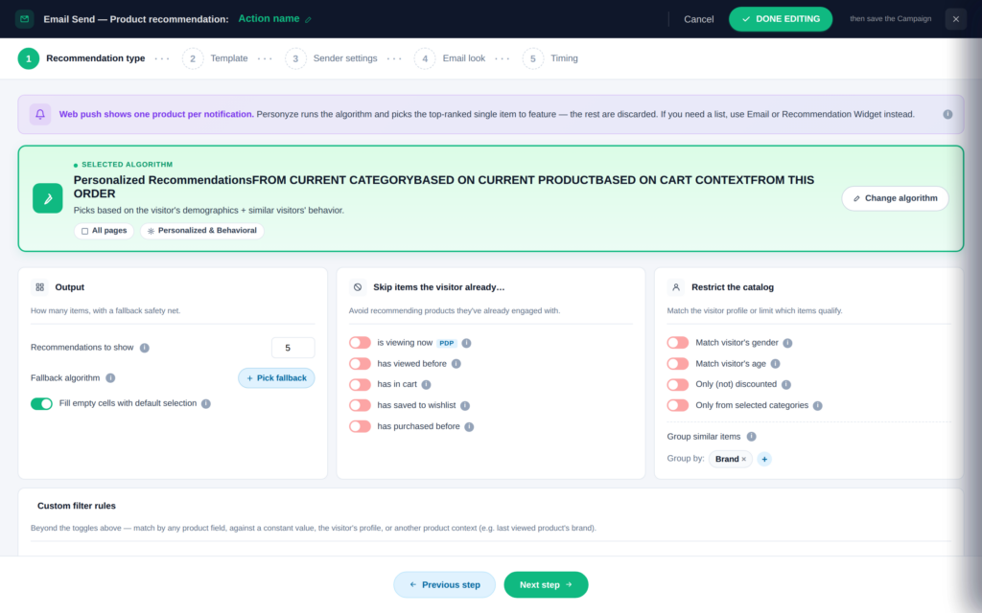Enable skip has in cart toggle
Viewport: 982px width, 613px height.
point(361,385)
